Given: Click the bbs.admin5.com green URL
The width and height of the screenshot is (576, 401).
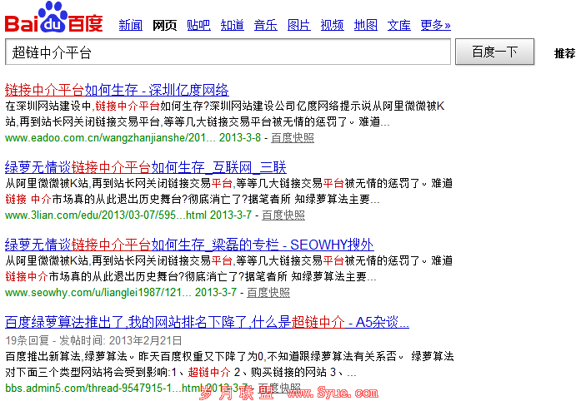Looking at the screenshot, I should (x=127, y=388).
